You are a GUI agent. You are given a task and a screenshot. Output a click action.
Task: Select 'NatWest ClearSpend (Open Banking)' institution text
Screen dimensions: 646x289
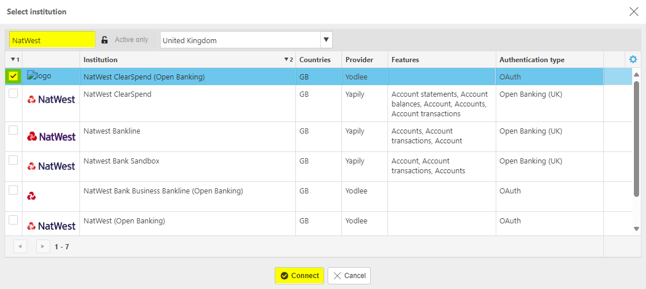144,77
